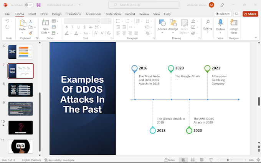This screenshot has height=163, width=261.
Task: Click the pen ink icon in title bar
Action: click(x=222, y=5)
